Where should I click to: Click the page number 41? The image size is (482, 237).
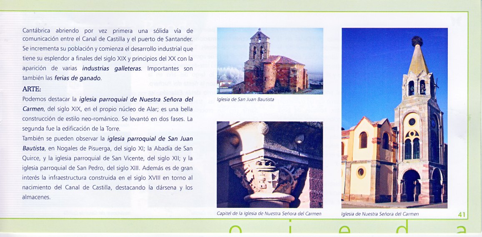pyautogui.click(x=462, y=215)
